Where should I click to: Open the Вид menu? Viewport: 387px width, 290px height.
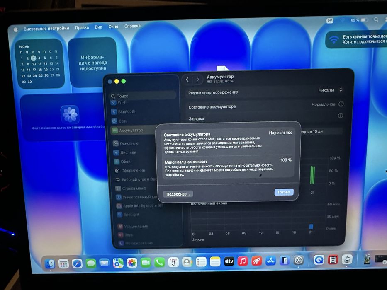[98, 27]
